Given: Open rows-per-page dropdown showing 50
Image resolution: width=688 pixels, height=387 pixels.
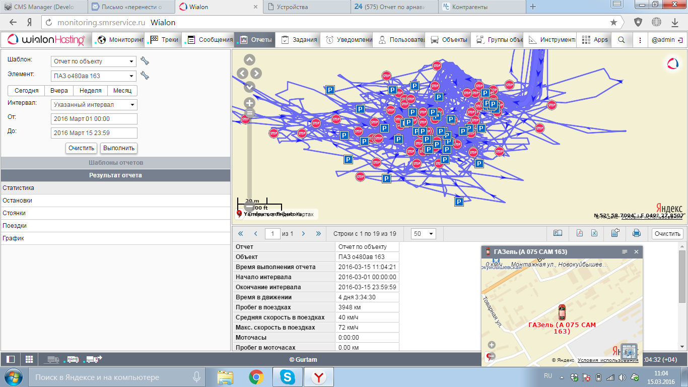Looking at the screenshot, I should [424, 234].
